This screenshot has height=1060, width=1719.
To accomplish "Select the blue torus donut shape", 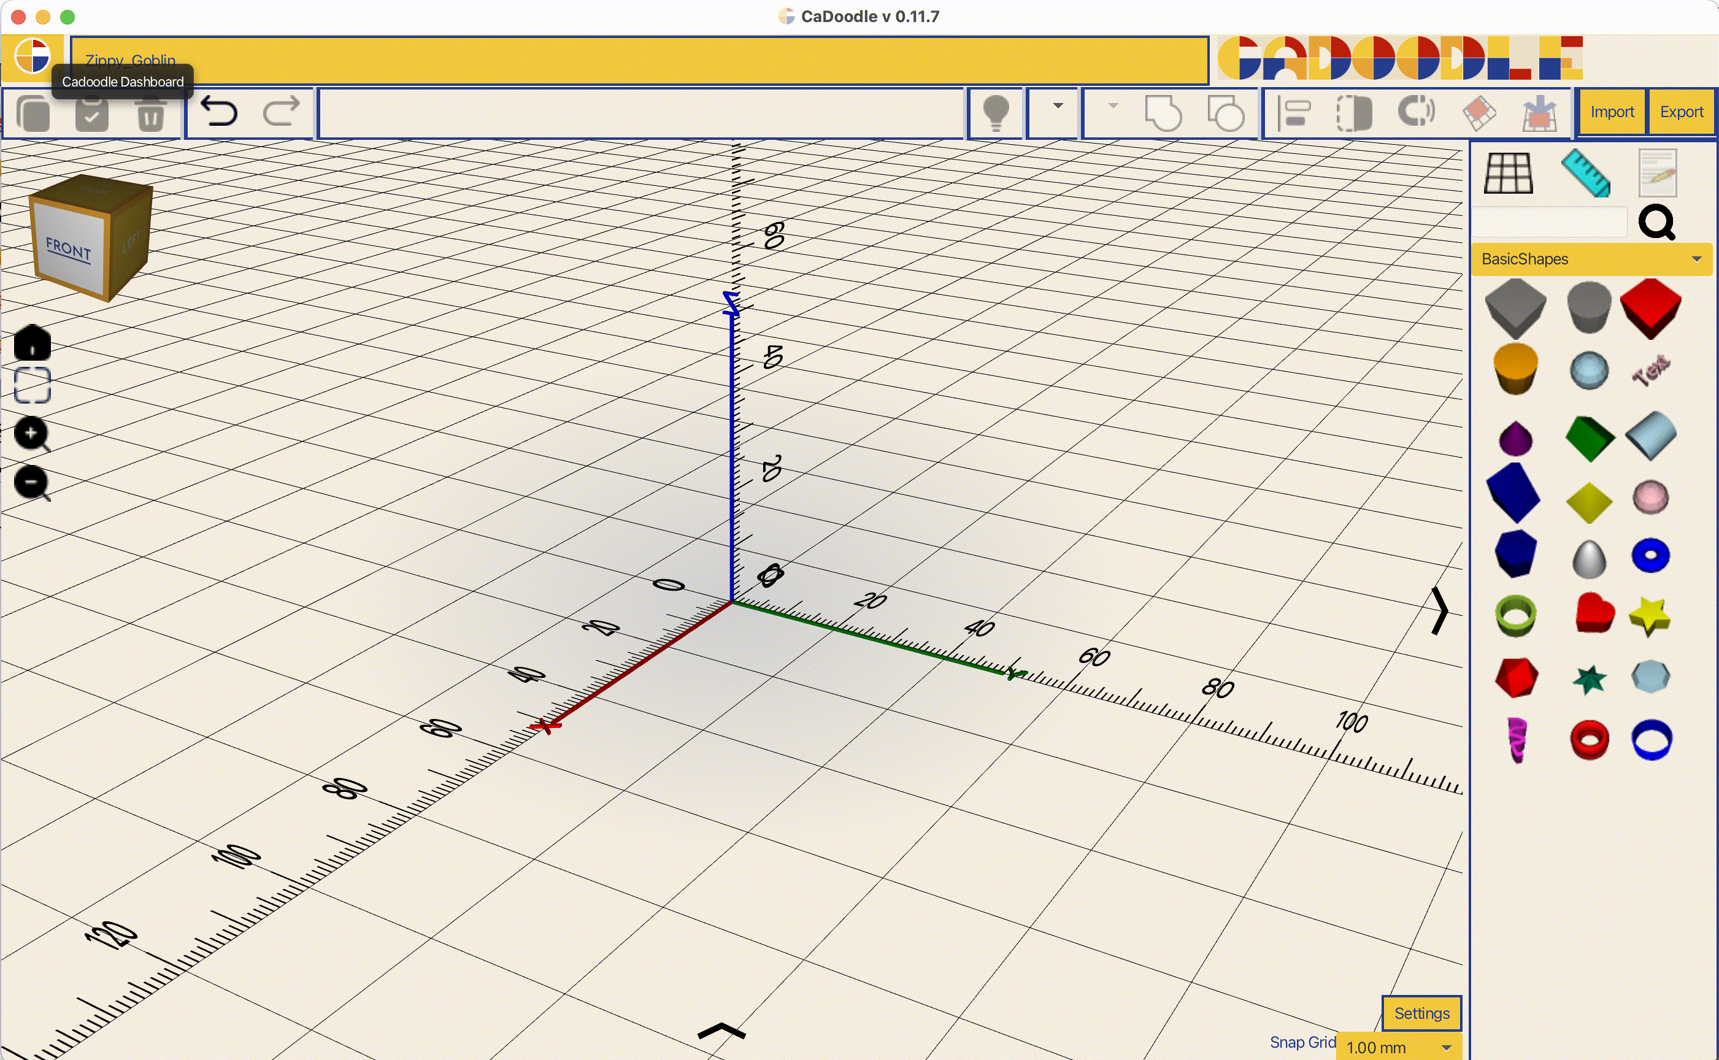I will (1650, 556).
